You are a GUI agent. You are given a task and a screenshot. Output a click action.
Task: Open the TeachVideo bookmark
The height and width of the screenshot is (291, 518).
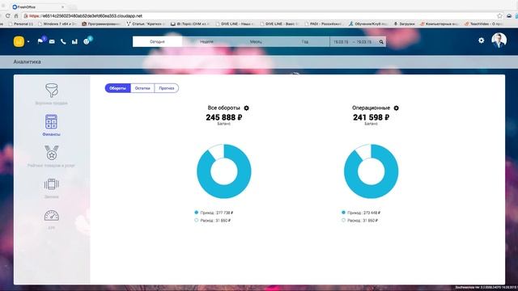pos(483,23)
